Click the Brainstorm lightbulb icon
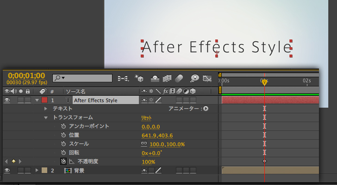The width and height of the screenshot is (337, 185). [194, 78]
